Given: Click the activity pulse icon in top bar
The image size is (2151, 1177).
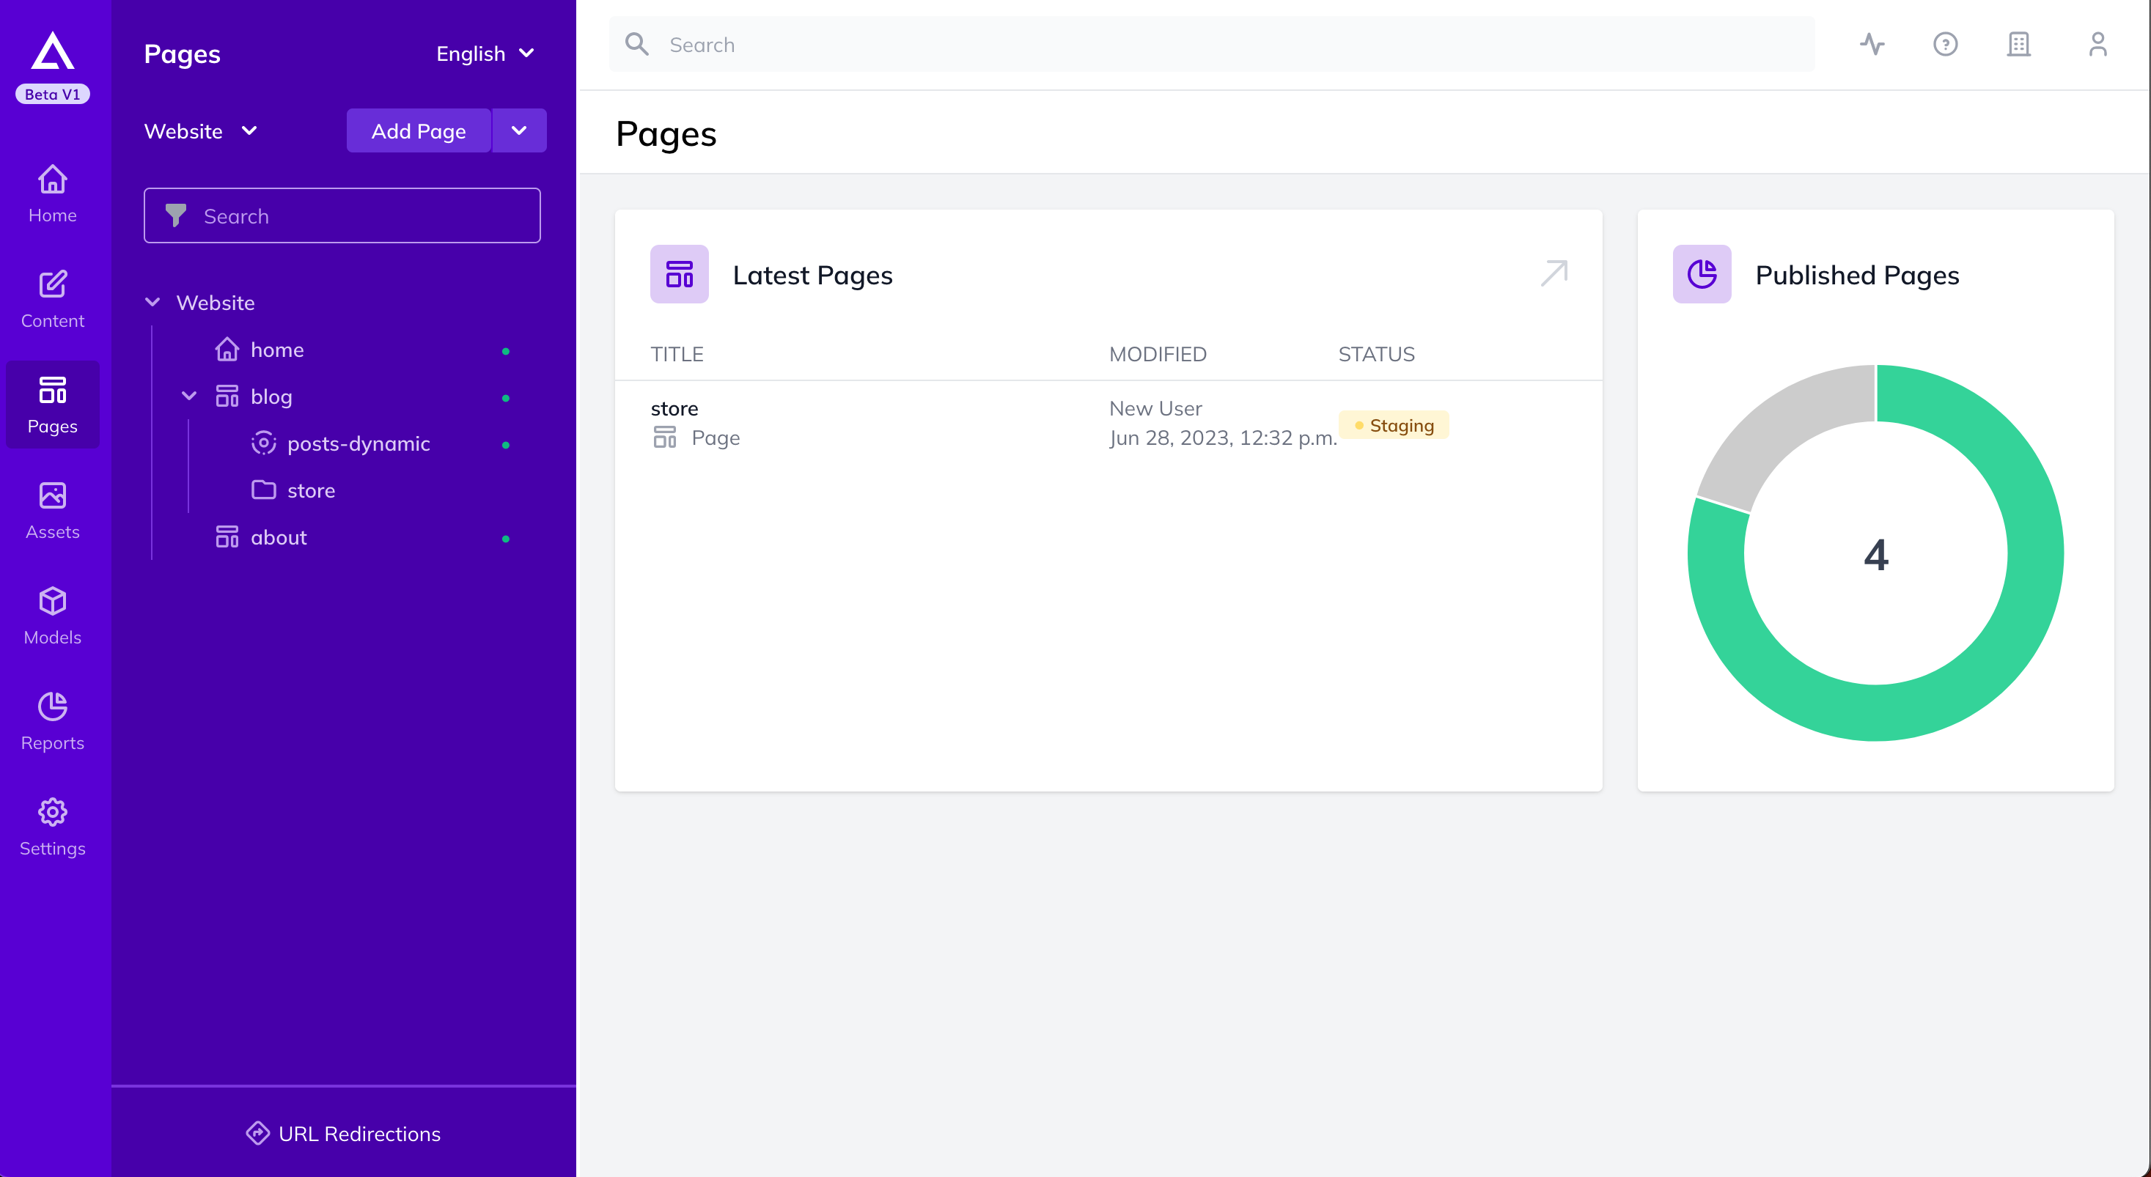Looking at the screenshot, I should pos(1872,44).
